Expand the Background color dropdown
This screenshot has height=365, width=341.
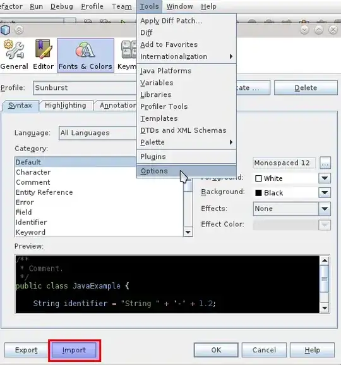click(x=325, y=193)
